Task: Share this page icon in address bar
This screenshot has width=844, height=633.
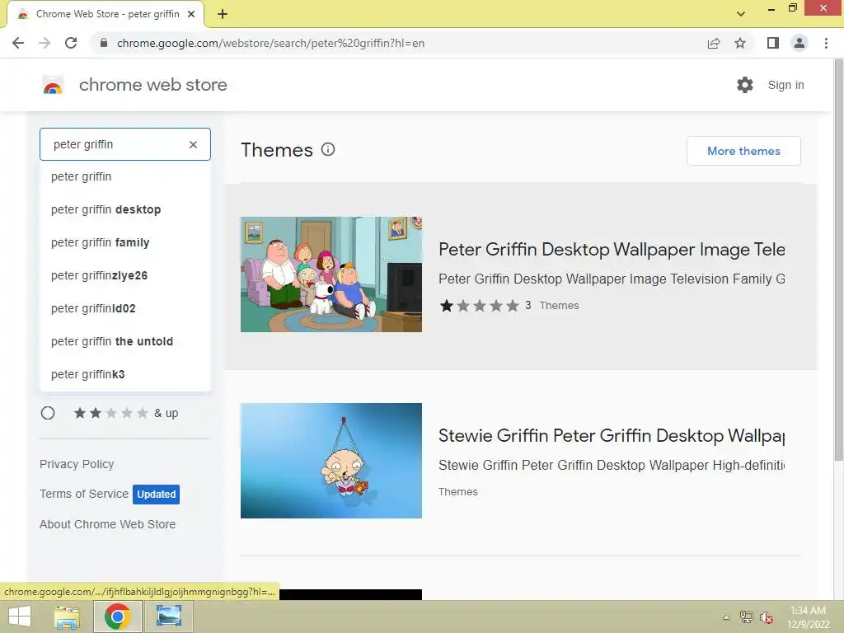Action: [x=714, y=43]
